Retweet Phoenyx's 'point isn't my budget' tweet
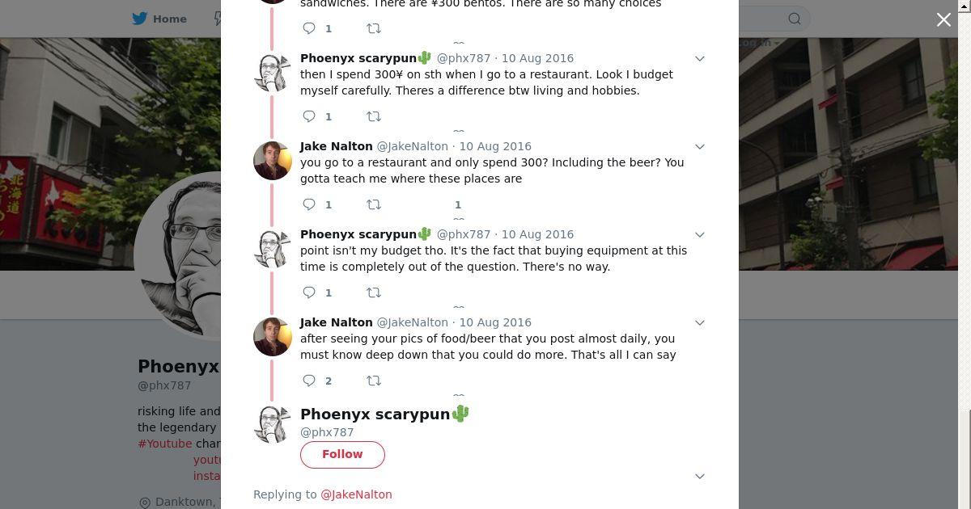Viewport: 971px width, 509px height. (374, 292)
